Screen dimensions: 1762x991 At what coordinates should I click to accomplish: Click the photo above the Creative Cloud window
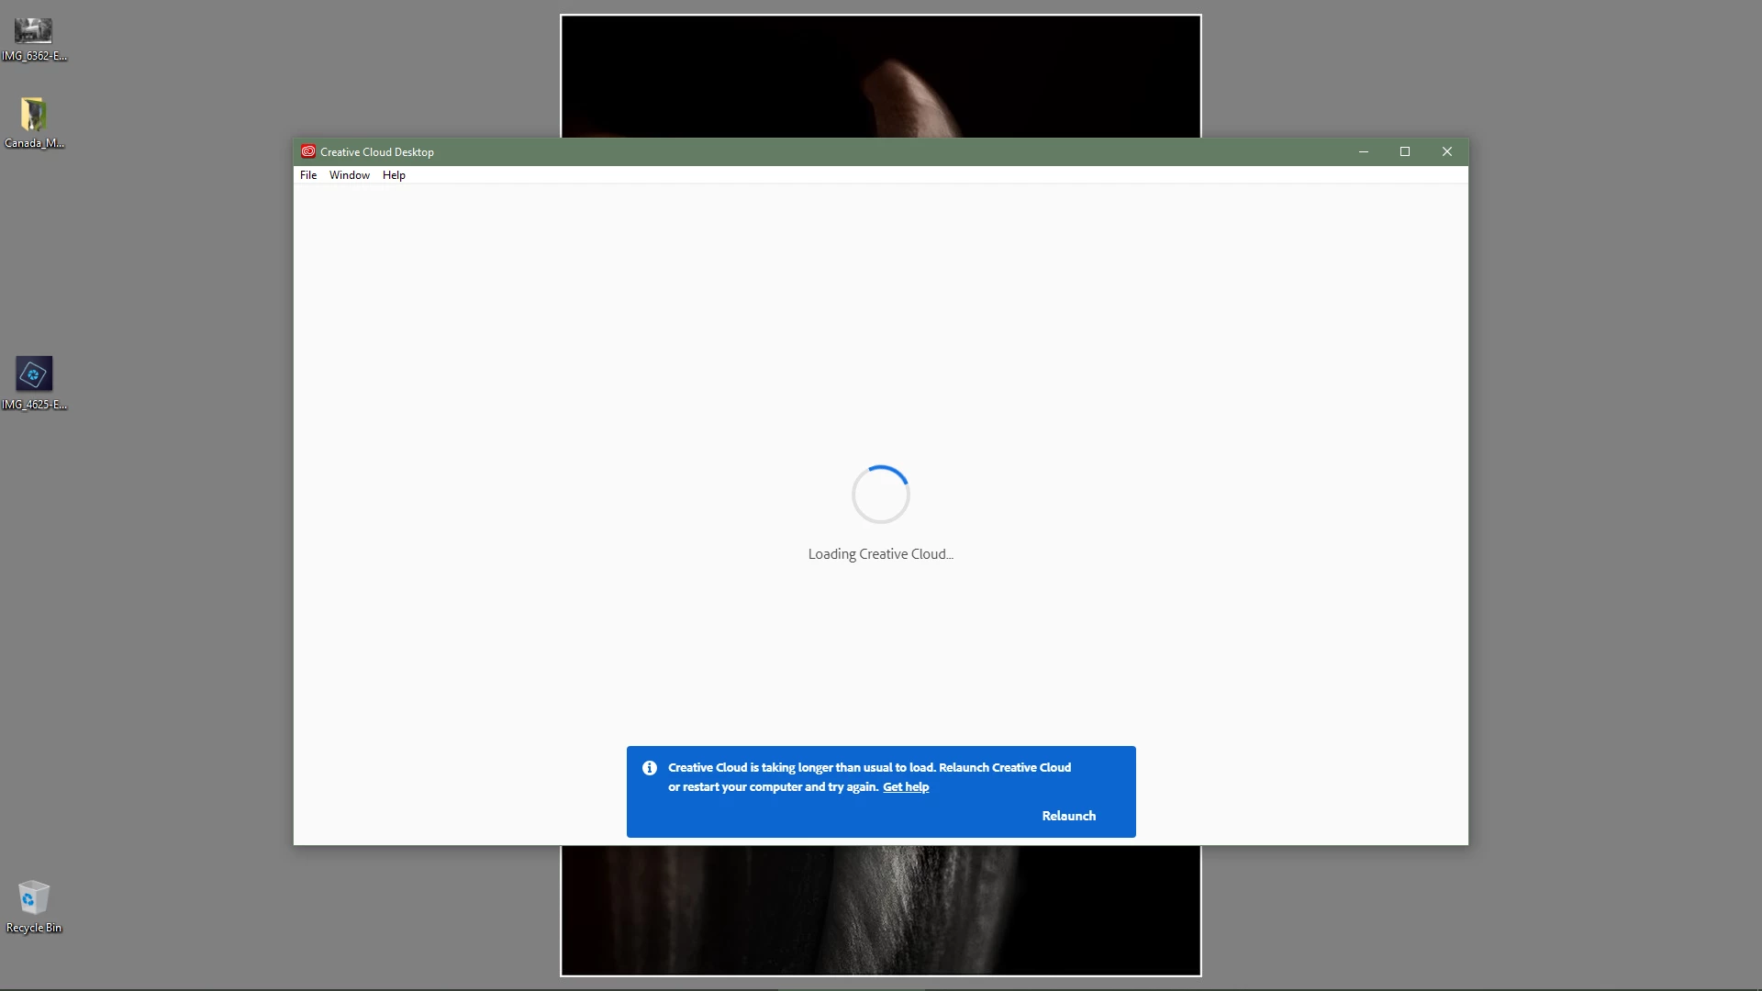[x=880, y=76]
